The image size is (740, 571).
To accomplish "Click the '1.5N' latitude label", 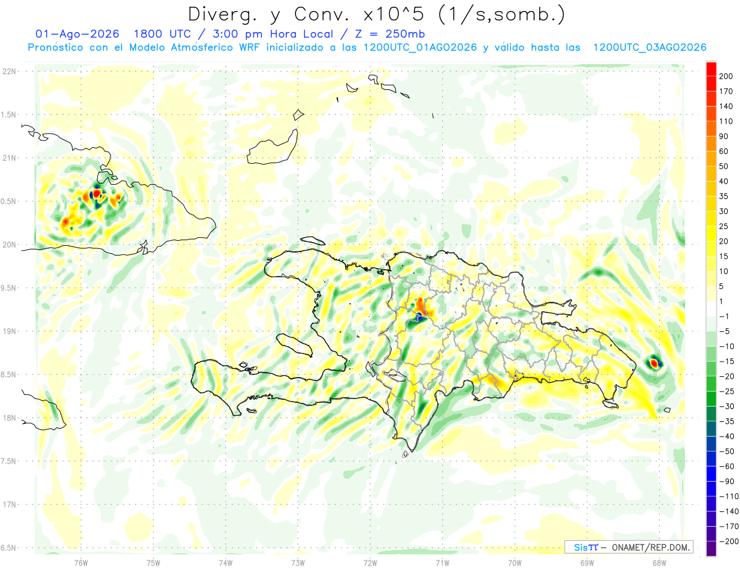I will pyautogui.click(x=8, y=115).
